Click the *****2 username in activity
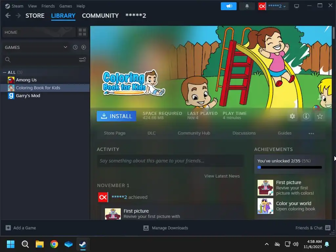Viewport: 336px width, 252px height. (119, 197)
